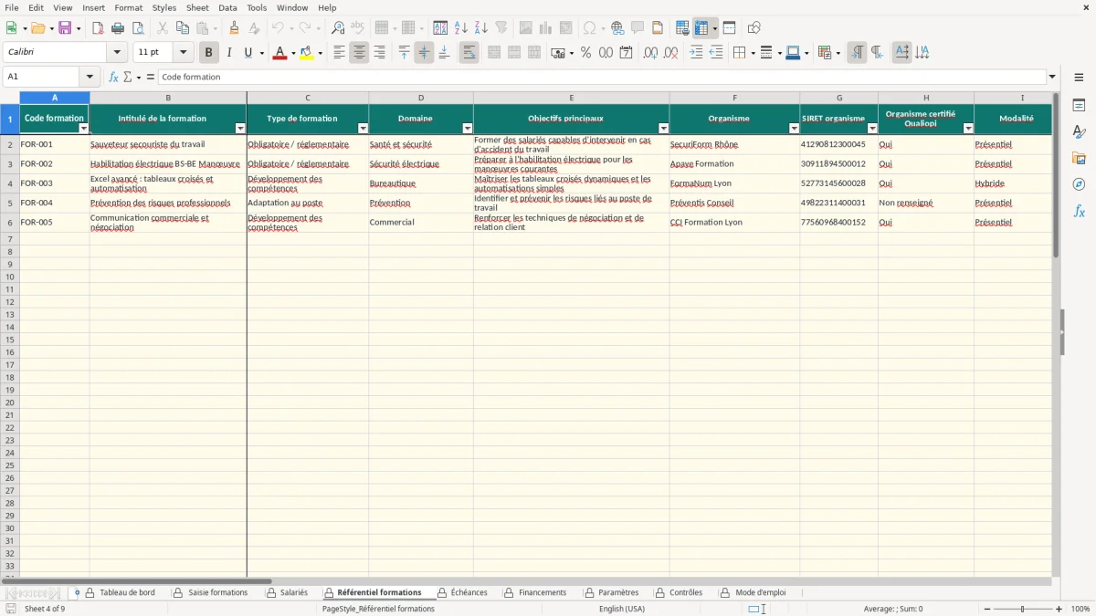Viewport: 1096px width, 616px height.
Task: Toggle Print Preview
Action: [x=138, y=28]
